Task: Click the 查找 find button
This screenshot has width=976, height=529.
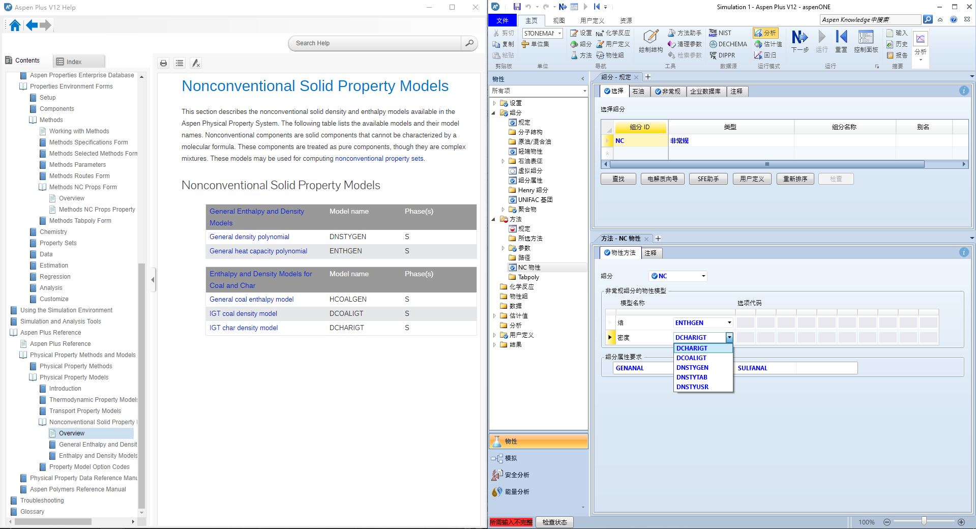Action: 618,179
